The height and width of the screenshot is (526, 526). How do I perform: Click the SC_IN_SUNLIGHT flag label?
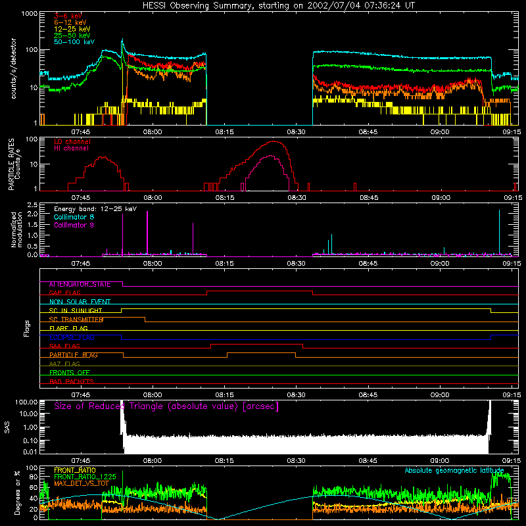pos(76,310)
